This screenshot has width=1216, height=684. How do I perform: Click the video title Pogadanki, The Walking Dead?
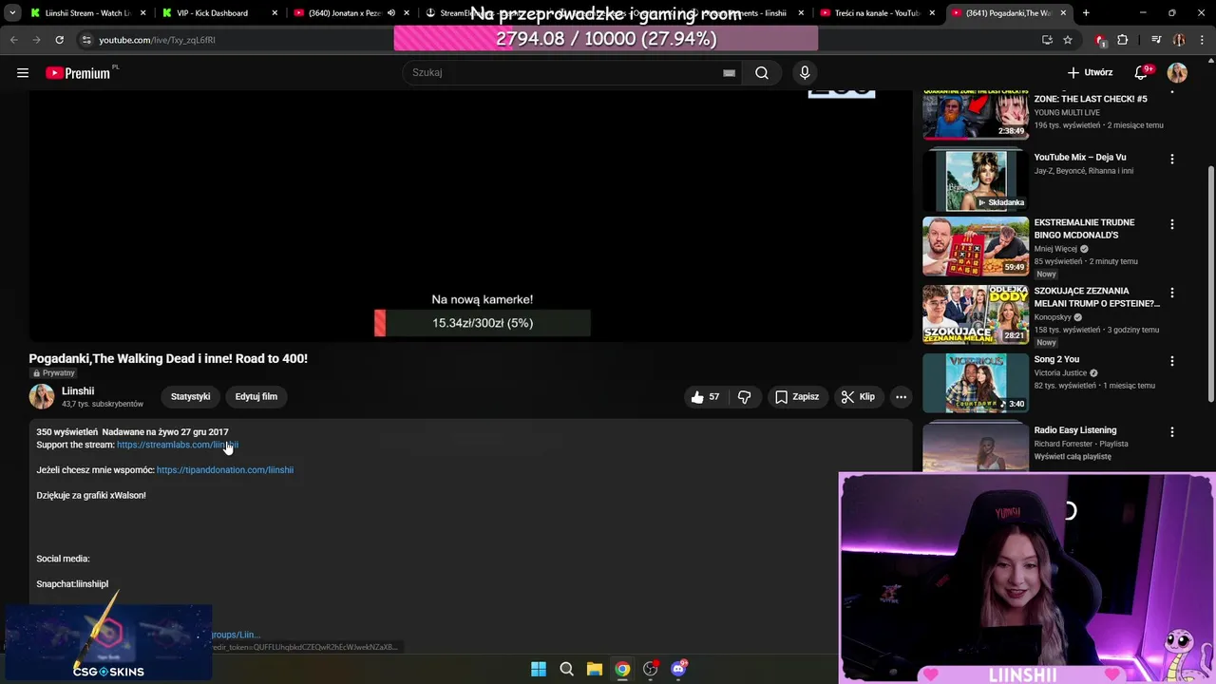click(x=168, y=358)
